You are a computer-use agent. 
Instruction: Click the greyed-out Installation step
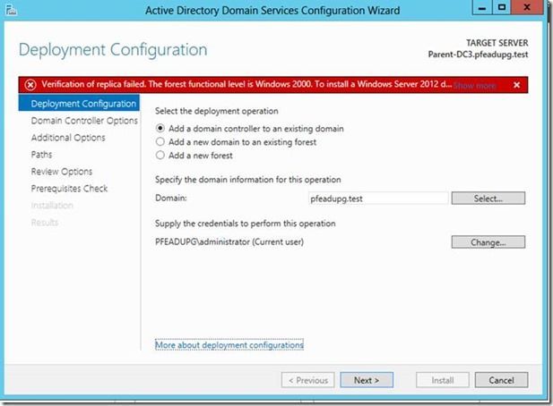(52, 205)
